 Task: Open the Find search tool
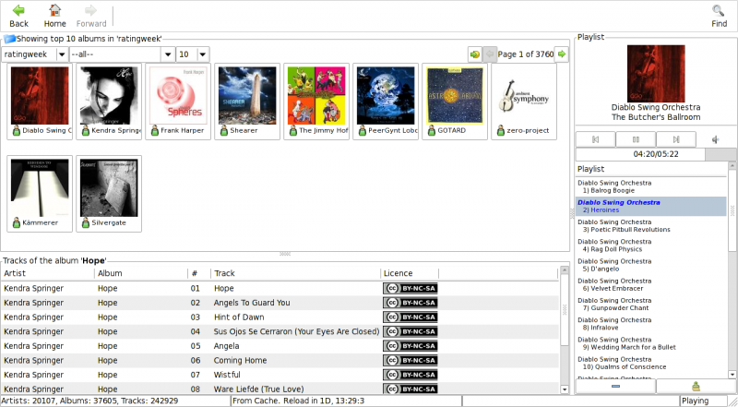click(x=719, y=15)
